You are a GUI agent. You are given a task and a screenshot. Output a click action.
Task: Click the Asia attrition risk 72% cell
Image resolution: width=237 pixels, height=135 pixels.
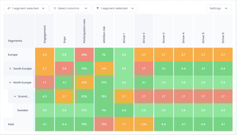[x=104, y=124]
